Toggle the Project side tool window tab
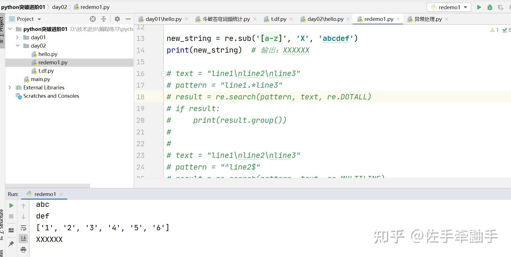 pos(2,30)
